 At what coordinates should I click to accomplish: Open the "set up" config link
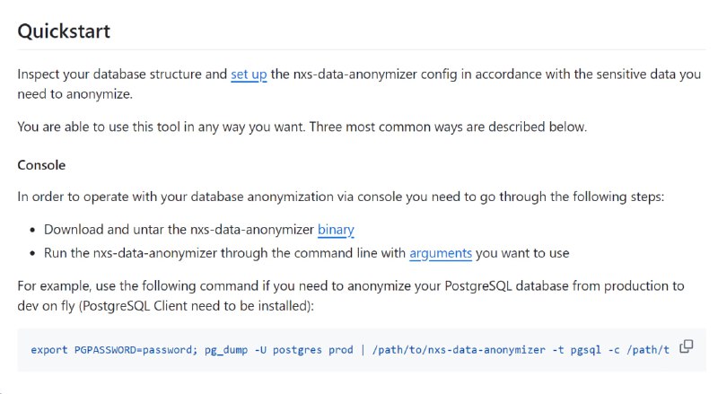click(x=249, y=74)
